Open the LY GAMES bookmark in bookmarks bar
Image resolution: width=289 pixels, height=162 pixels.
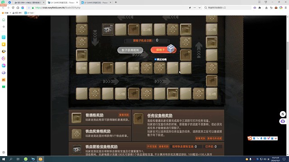pyautogui.click(x=29, y=13)
